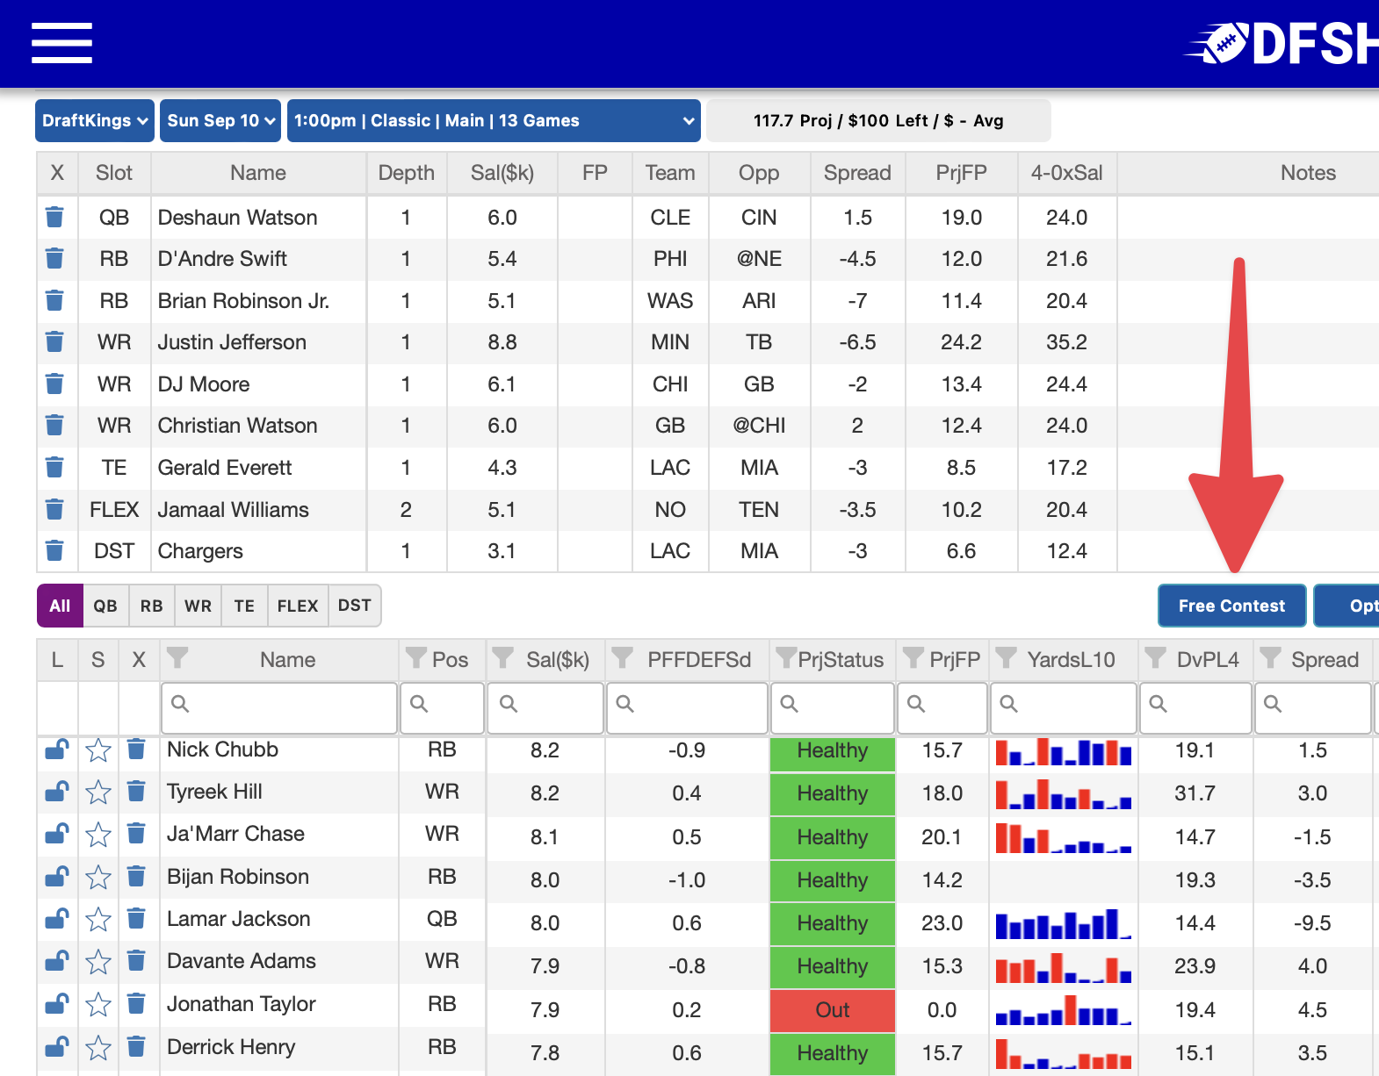Open the hamburger navigation menu
Viewport: 1379px width, 1076px height.
pos(61,43)
